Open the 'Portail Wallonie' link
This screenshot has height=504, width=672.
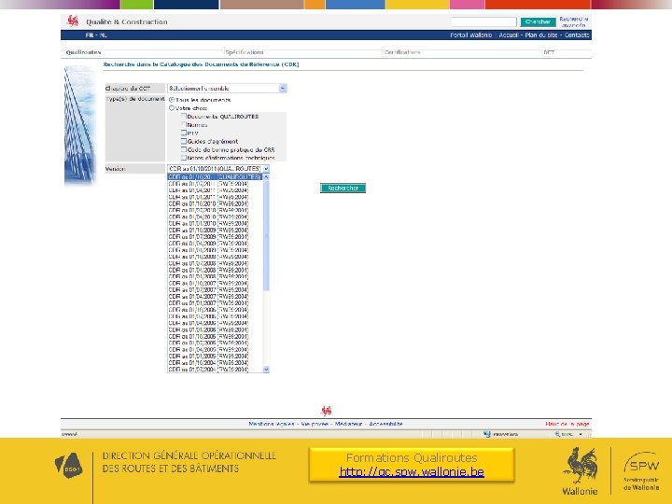point(471,35)
